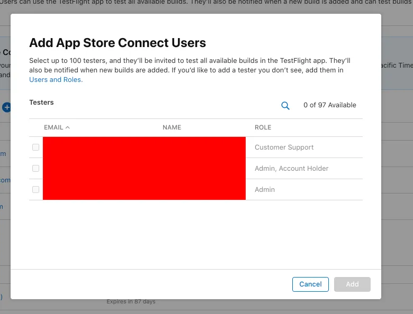Image resolution: width=413 pixels, height=314 pixels.
Task: Open the tester search magnifier icon
Action: point(285,105)
